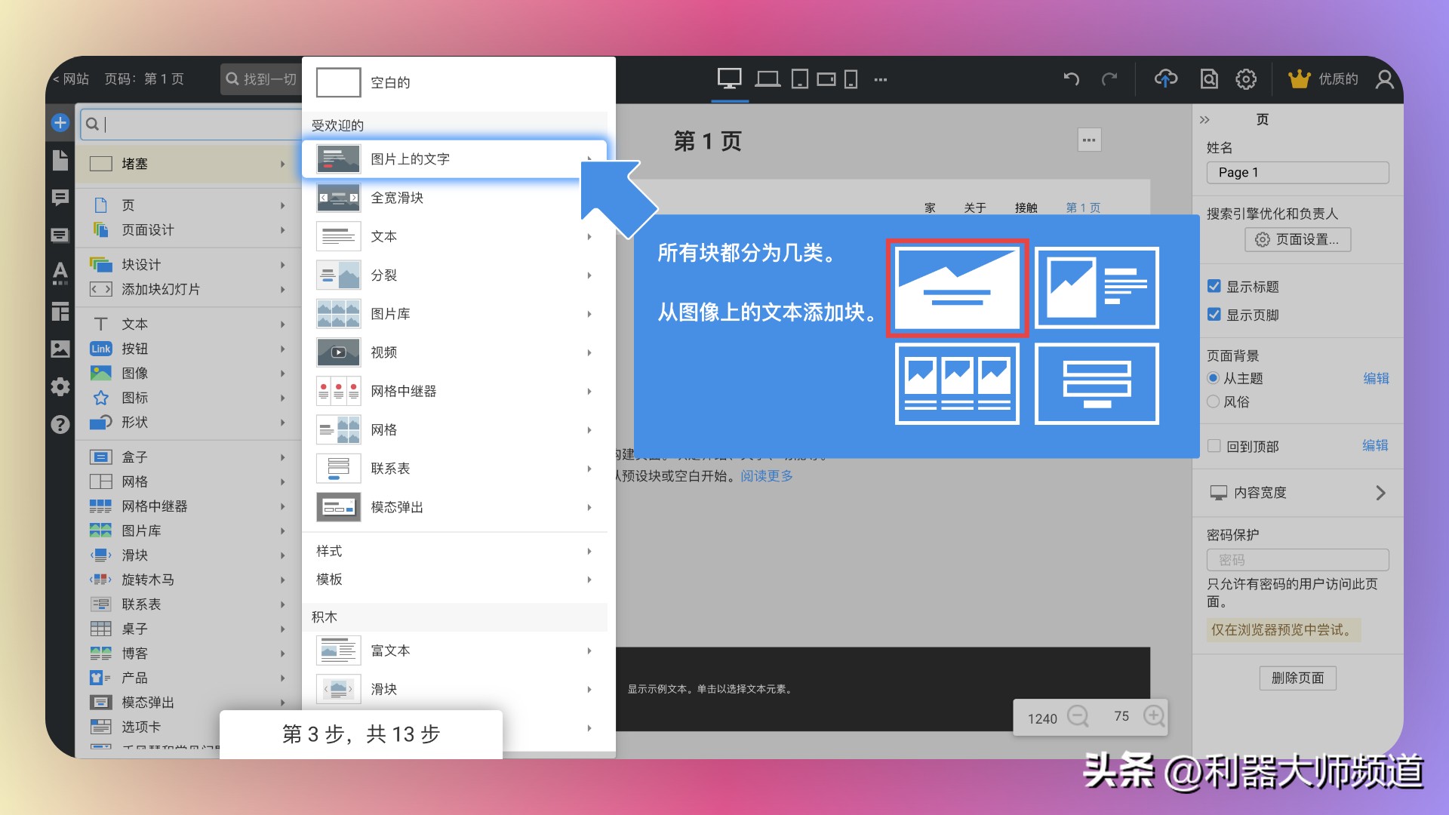The width and height of the screenshot is (1449, 815).
Task: Click the 删除页面 button
Action: coord(1297,678)
